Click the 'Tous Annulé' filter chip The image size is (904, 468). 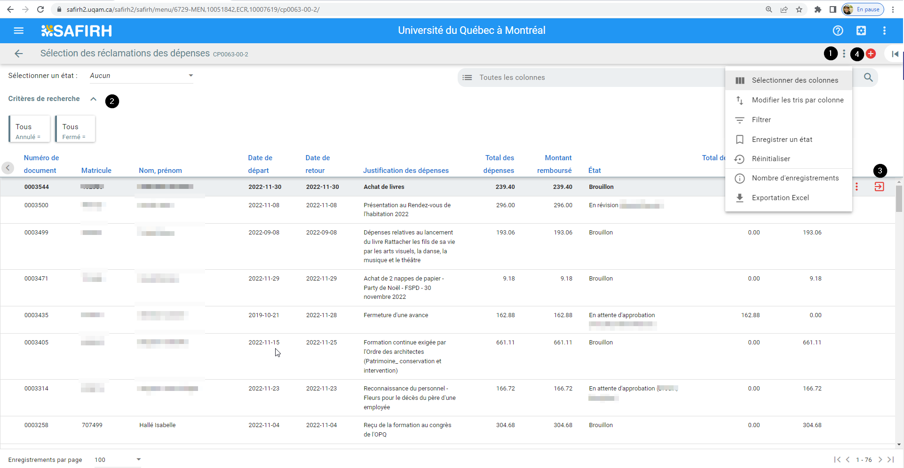pyautogui.click(x=29, y=129)
